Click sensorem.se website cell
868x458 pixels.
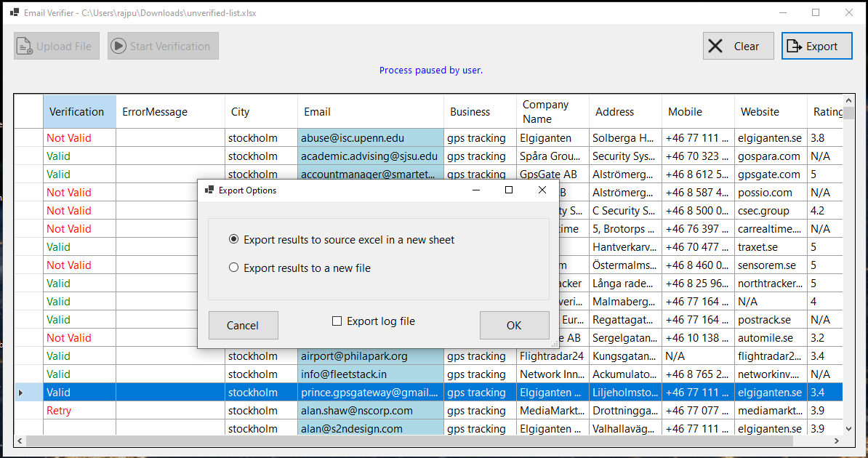[x=771, y=265]
